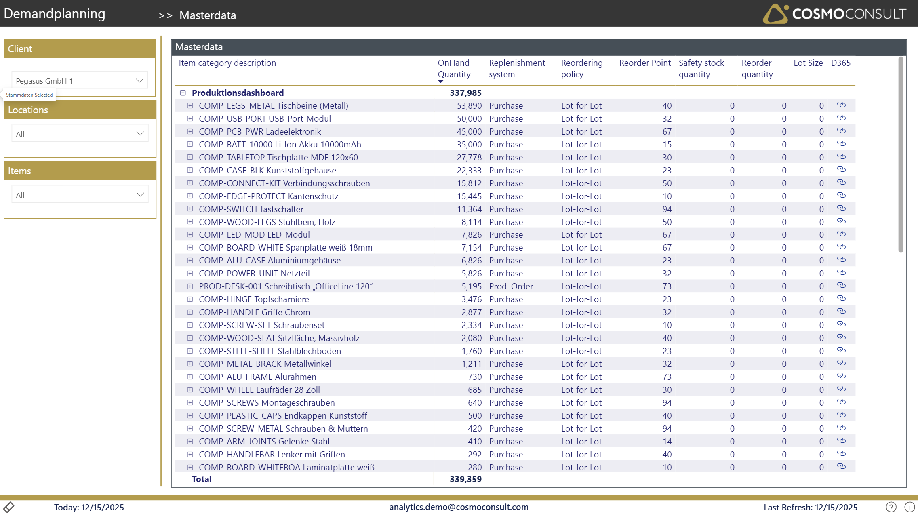Collapse the Produktionsdashboard group

coord(183,93)
